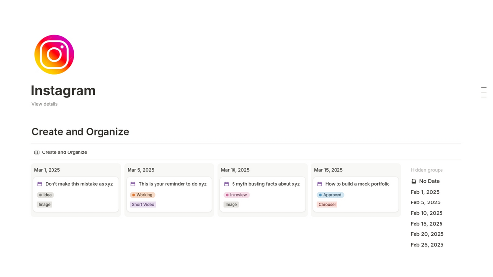Click the Mar 15, 2025 column header
The width and height of the screenshot is (493, 277).
[328, 170]
